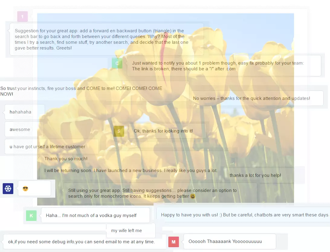Click the "Ok, thanks for looking into it!" bubble
330x252 pixels.
(167, 131)
